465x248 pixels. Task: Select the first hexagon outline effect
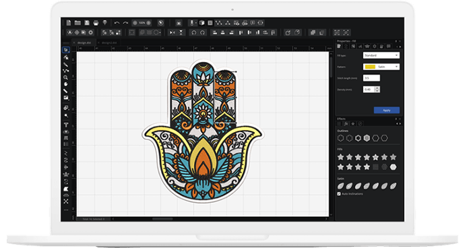click(340, 138)
